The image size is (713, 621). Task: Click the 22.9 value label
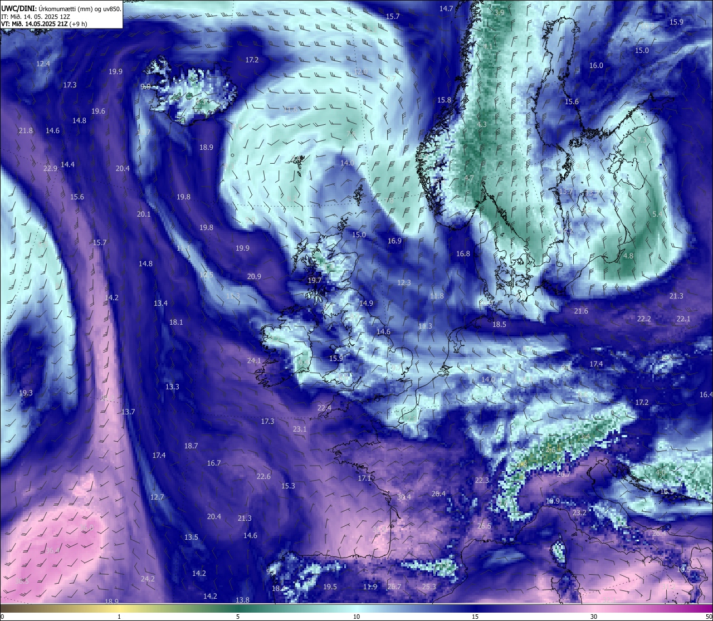50,169
